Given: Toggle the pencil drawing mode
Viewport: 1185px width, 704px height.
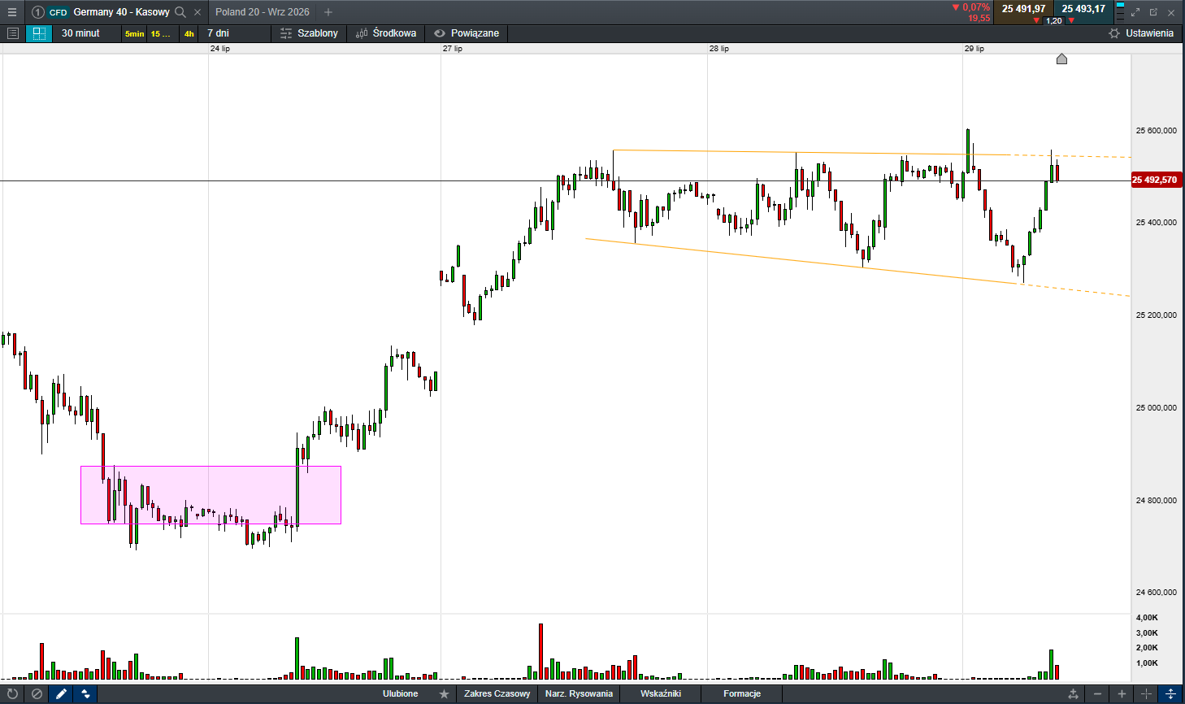Looking at the screenshot, I should click(61, 693).
